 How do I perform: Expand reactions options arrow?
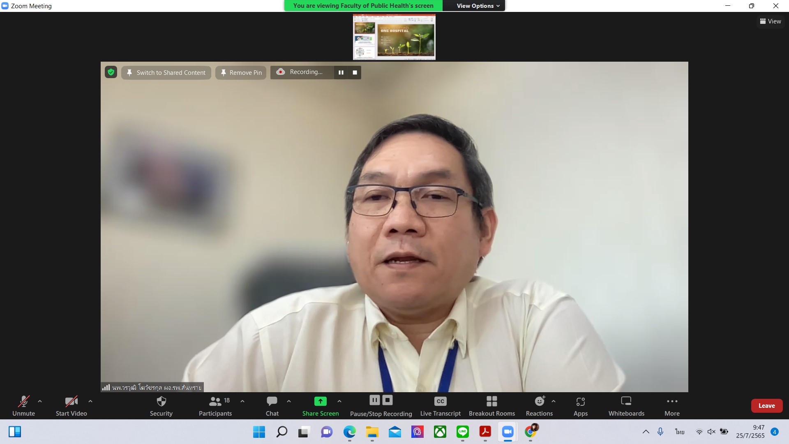tap(554, 401)
